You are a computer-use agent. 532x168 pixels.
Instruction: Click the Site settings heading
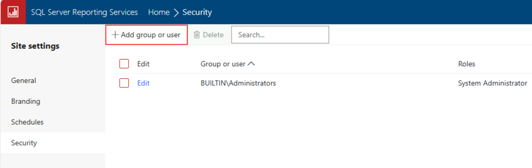pyautogui.click(x=35, y=46)
